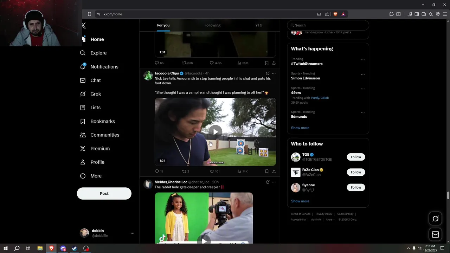The width and height of the screenshot is (450, 253).
Task: Open the Terms of Service link
Action: click(301, 214)
